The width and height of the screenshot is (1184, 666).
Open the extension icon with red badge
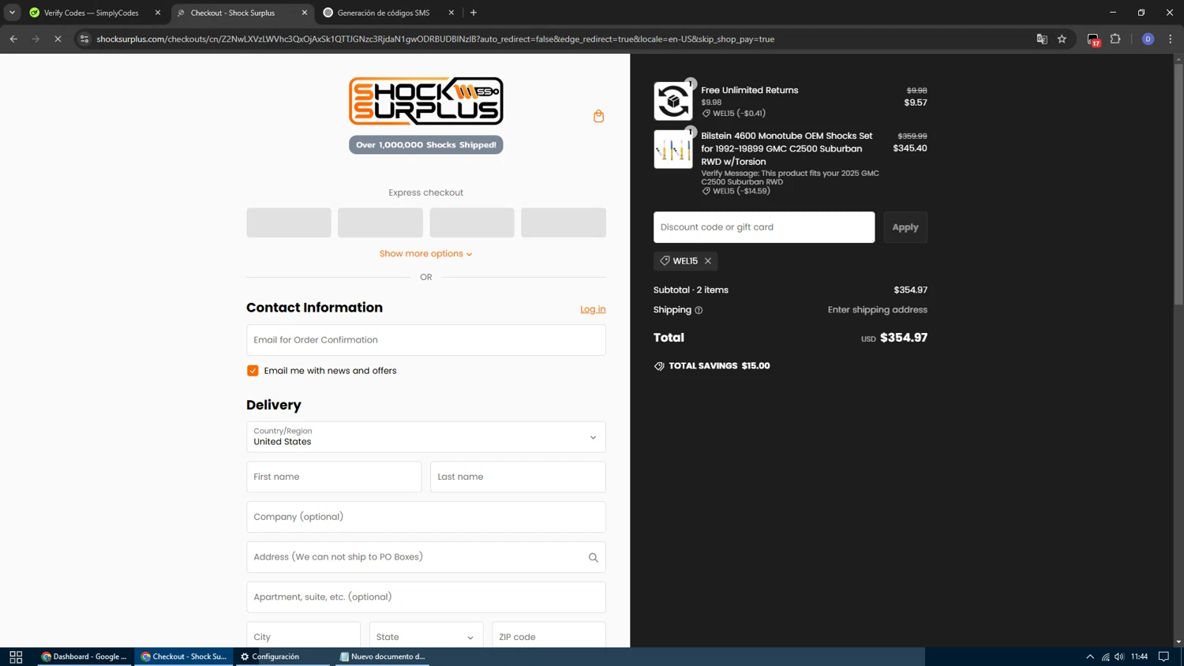(x=1093, y=39)
